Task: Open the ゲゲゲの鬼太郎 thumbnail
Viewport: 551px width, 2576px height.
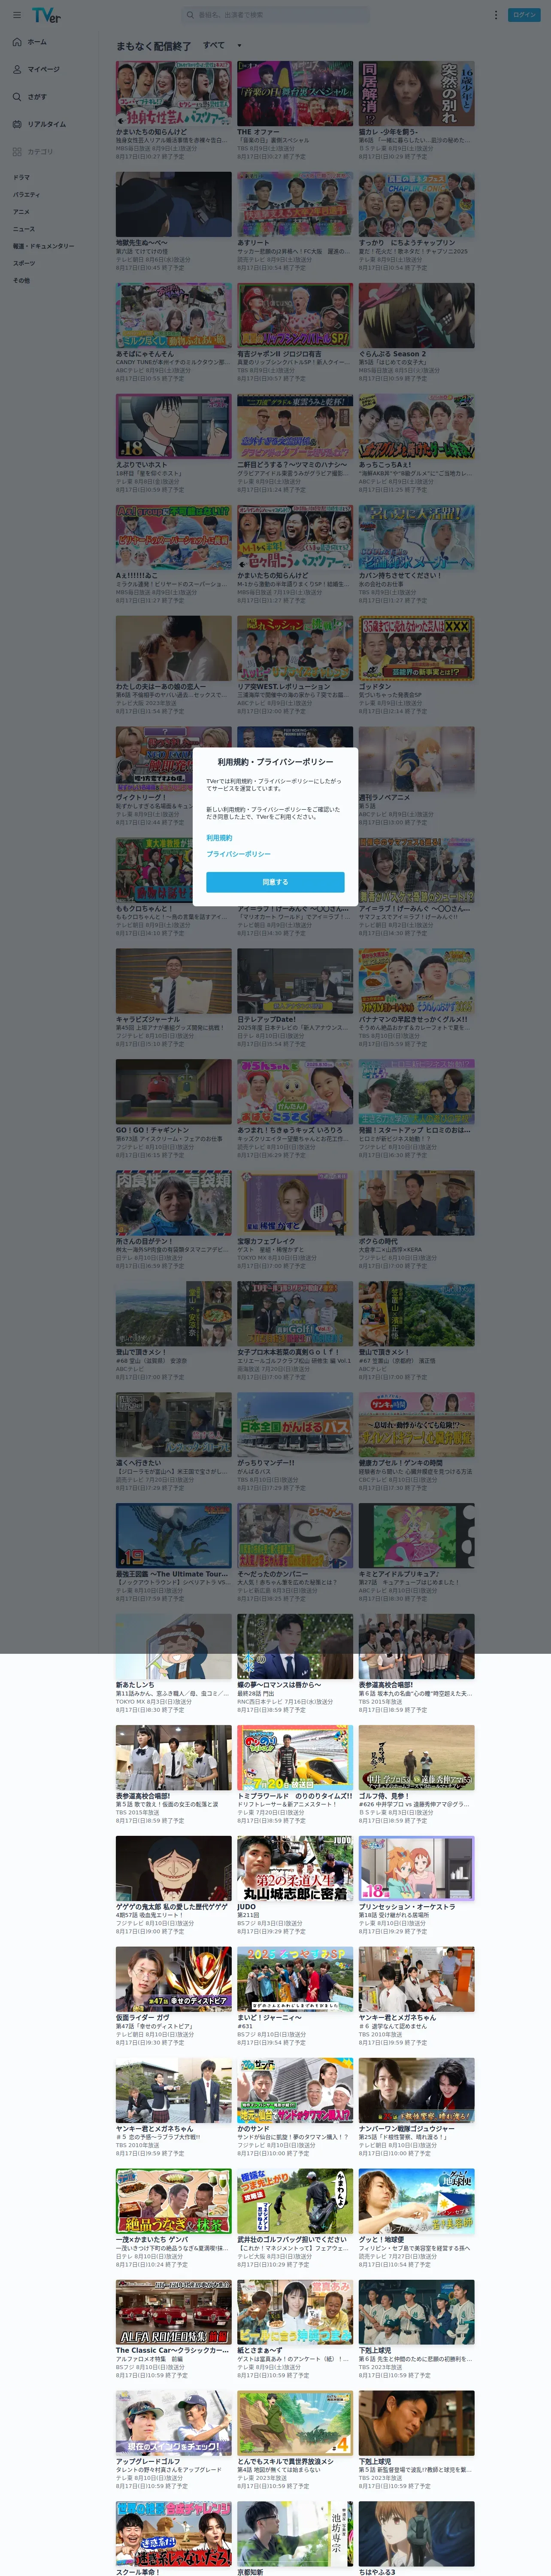Action: 174,1869
